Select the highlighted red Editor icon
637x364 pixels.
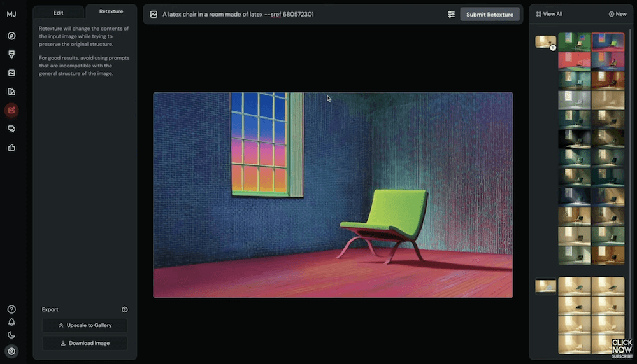coord(11,110)
